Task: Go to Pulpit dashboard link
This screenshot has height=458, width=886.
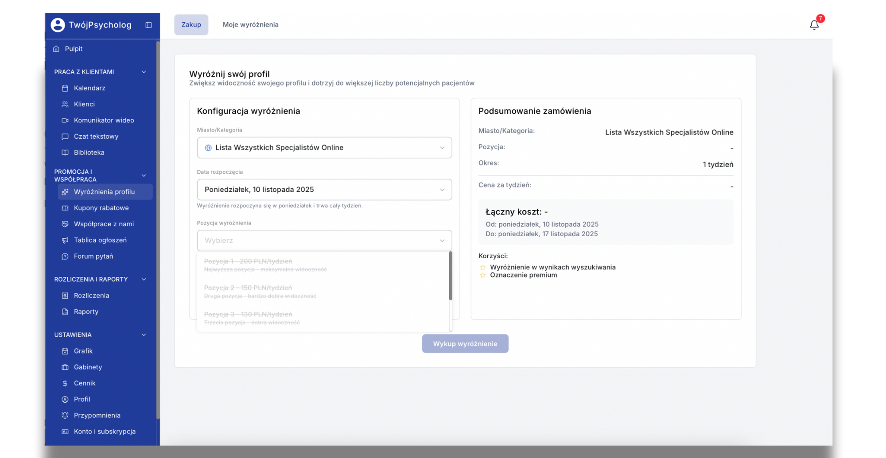Action: coord(74,49)
